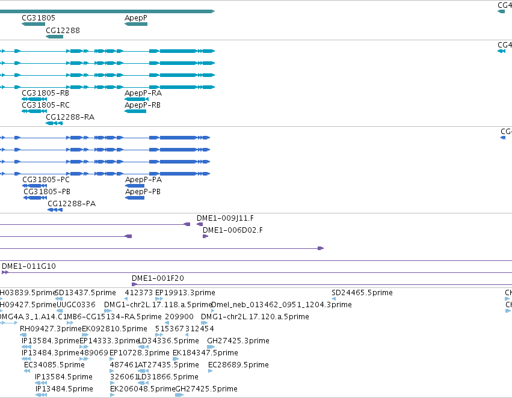Open the ApepP-PA CDS label

[x=143, y=179]
